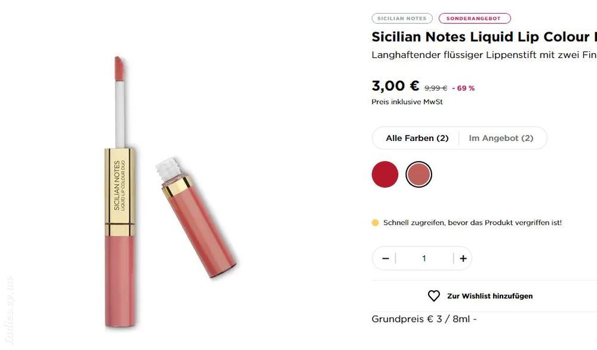Viewport: 597px width, 350px height.
Task: Click the Sicilian Notes Liquid Lip Colour title
Action: 484,37
